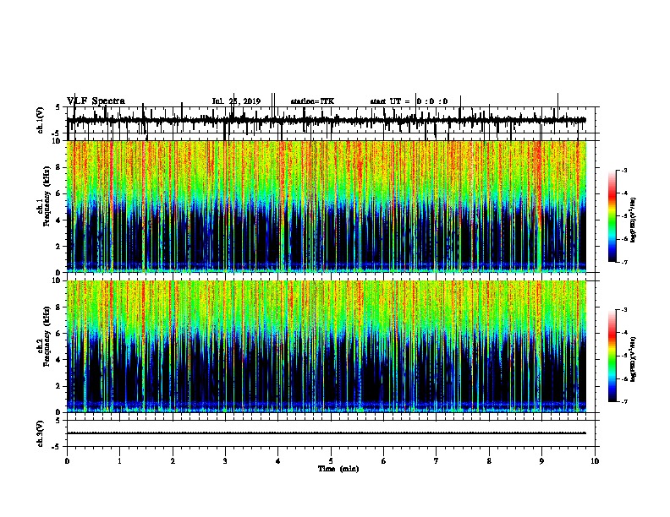The width and height of the screenshot is (670, 517).
Task: Click the "10" tick on the time axis
Action: 595,461
